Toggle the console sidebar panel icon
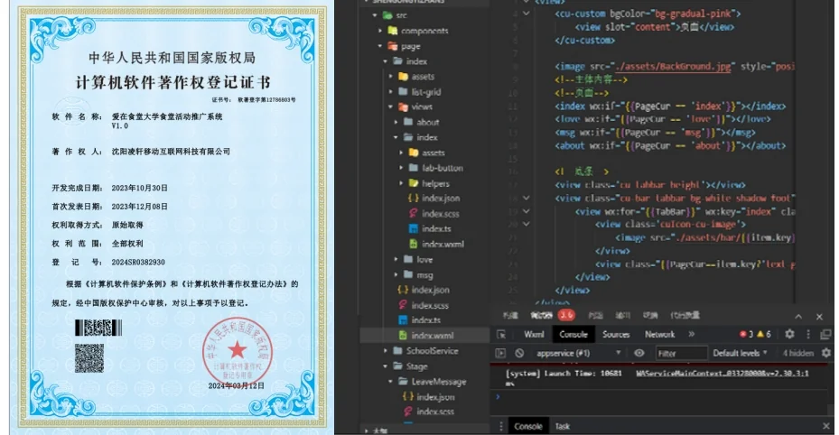The height and width of the screenshot is (435, 839). (501, 353)
